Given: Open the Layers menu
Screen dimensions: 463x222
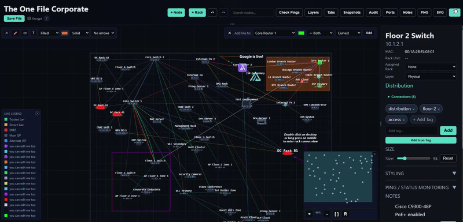Looking at the screenshot, I should point(313,12).
